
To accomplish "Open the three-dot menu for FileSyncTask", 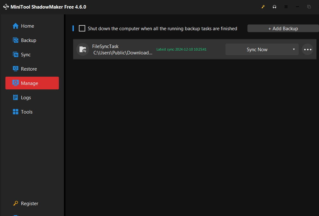I will (308, 50).
